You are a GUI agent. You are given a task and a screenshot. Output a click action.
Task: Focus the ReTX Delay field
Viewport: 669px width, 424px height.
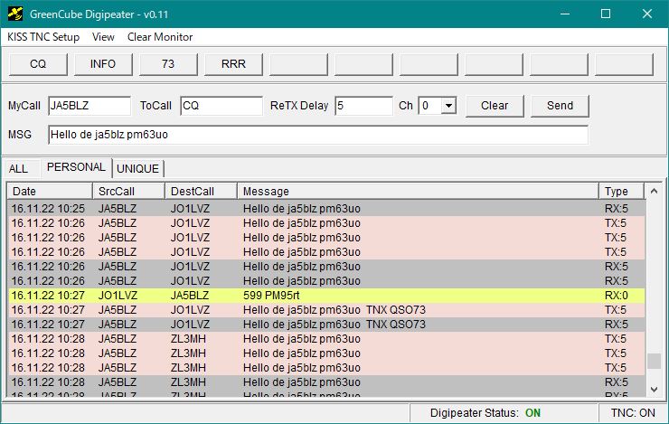point(363,106)
